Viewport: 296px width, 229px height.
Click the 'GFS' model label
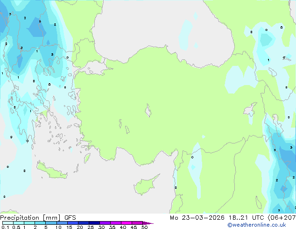(70, 218)
